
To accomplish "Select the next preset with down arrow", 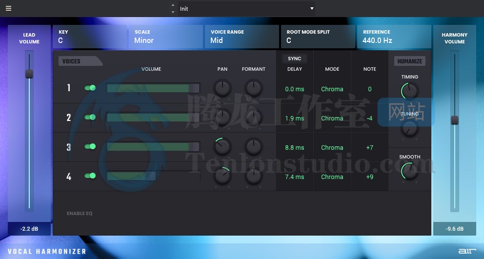I will pyautogui.click(x=173, y=12).
